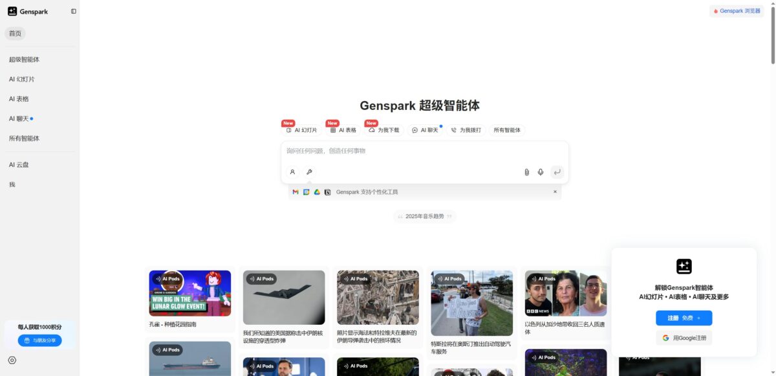Open 所有智能体 in the sidebar

coord(39,138)
